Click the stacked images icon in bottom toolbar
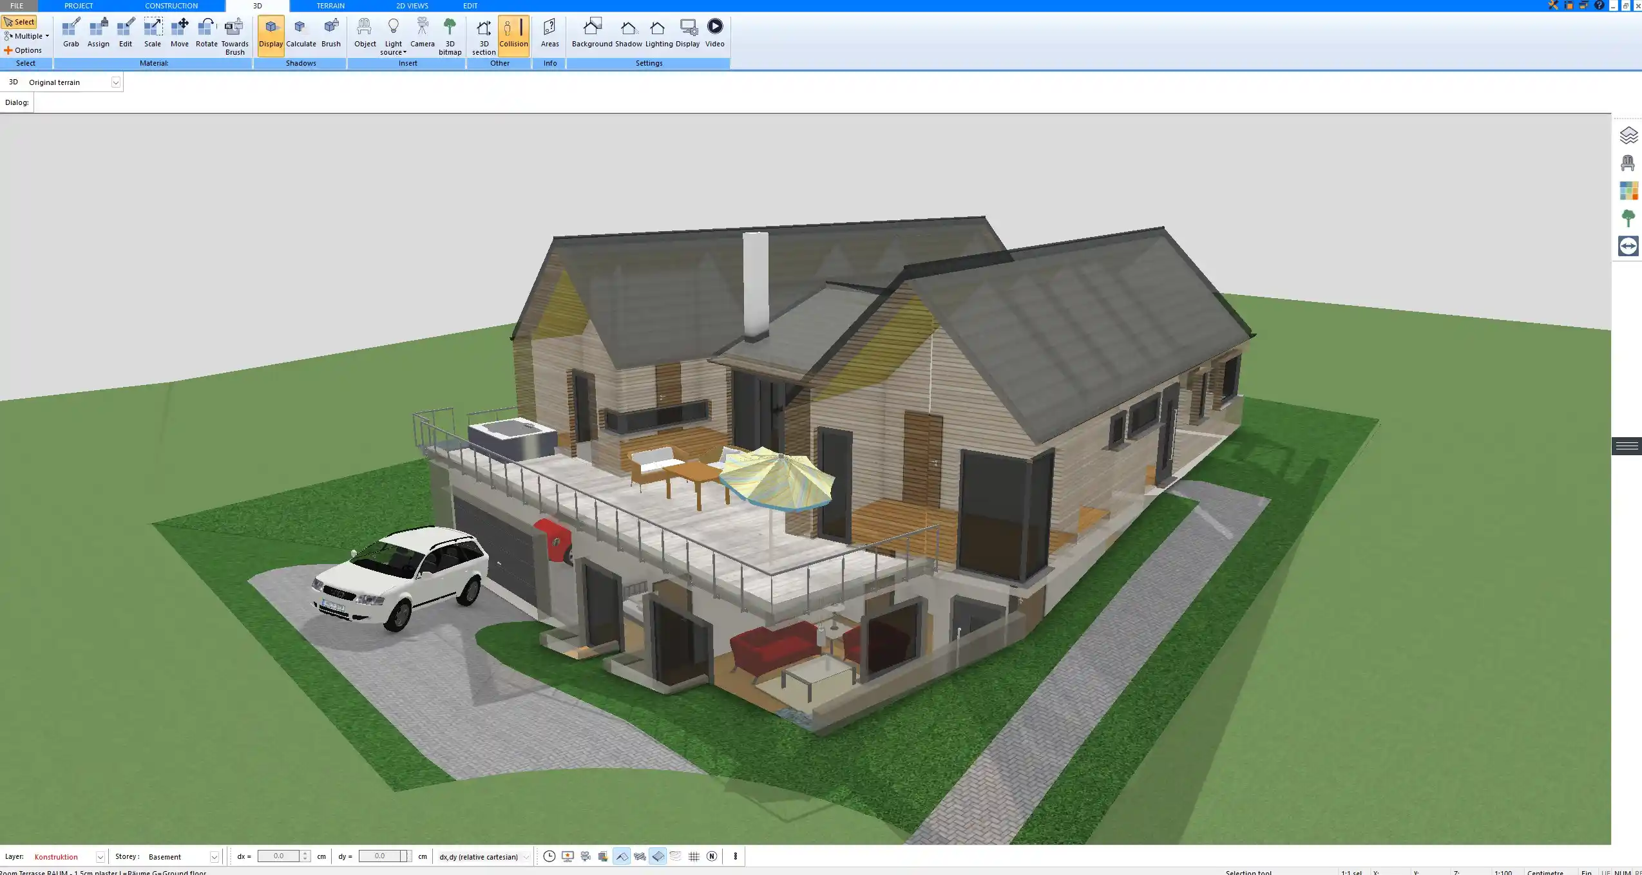 pos(603,856)
